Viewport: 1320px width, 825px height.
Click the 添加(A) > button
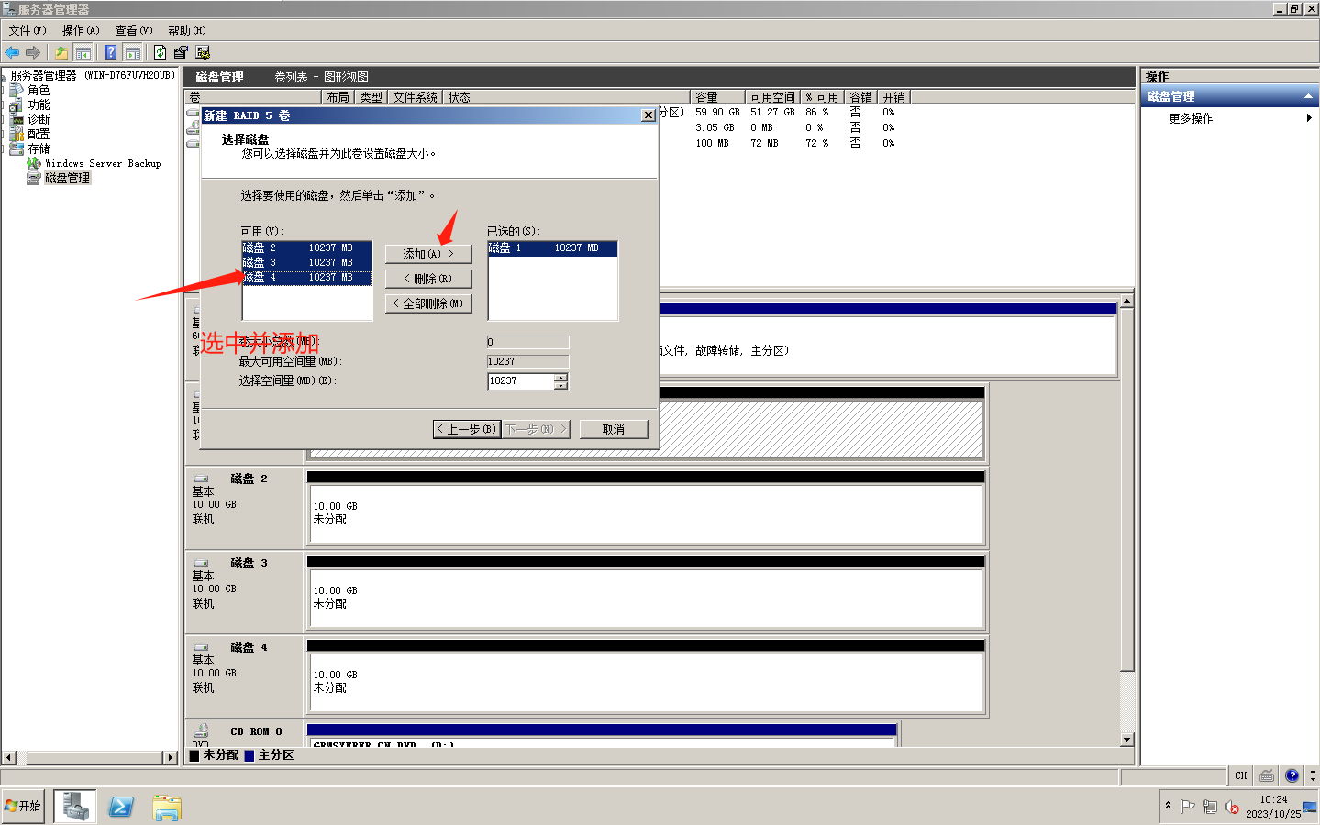pos(428,254)
